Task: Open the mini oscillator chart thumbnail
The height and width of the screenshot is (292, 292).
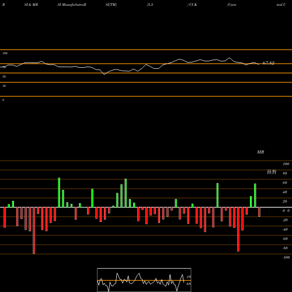Action: 144,280
